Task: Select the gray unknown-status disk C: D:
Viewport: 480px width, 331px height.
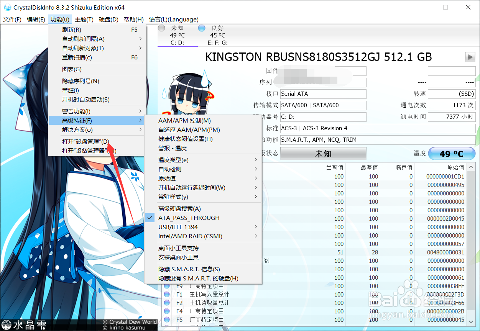Action: 177,35
